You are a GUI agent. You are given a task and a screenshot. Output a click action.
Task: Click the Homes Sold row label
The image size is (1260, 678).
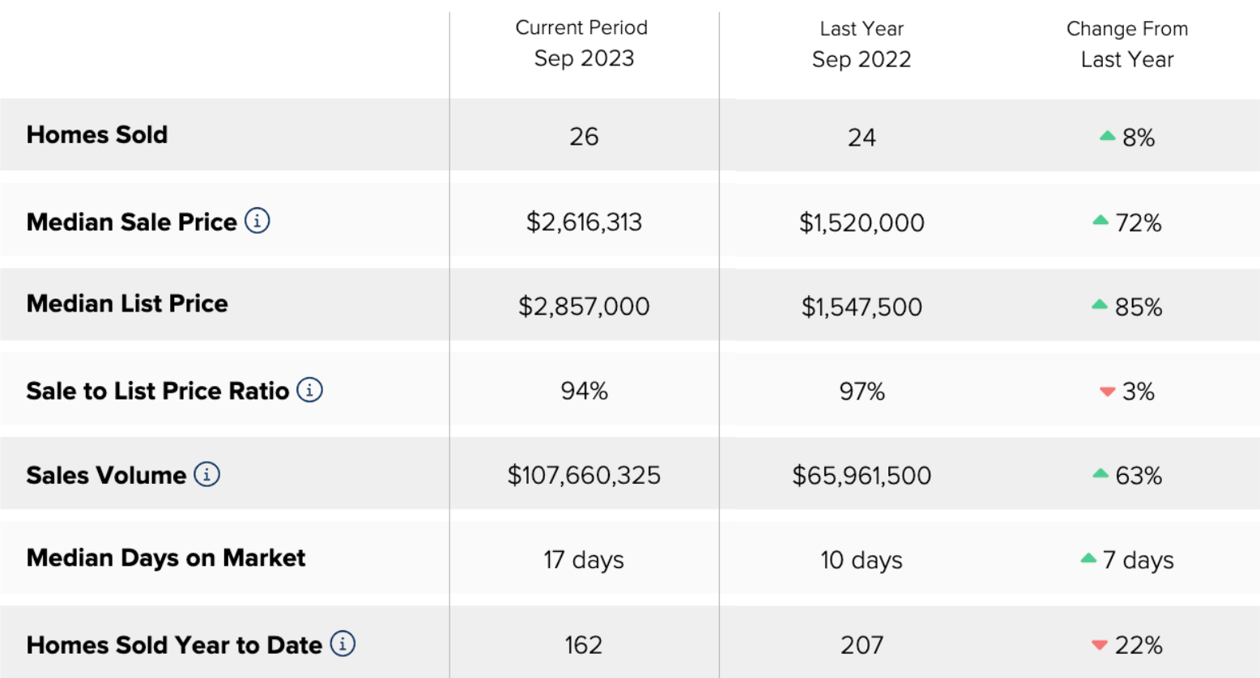click(97, 134)
